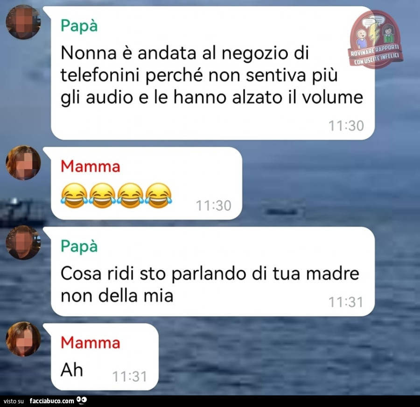Viewport: 420px width, 407px height.
Task: Click the Papà sender name in the first bubble
Action: [x=79, y=26]
